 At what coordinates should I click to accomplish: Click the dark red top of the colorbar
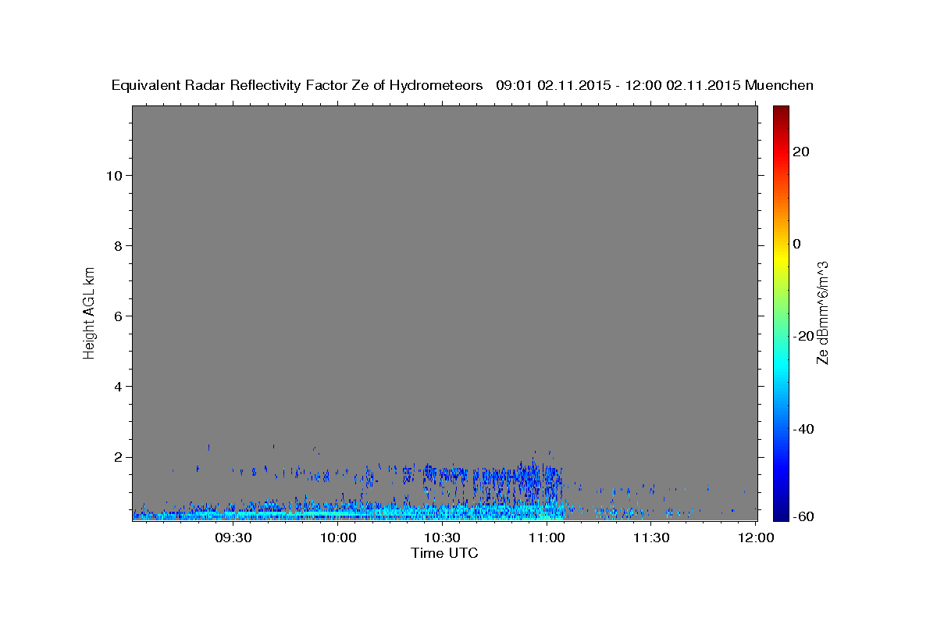[781, 111]
